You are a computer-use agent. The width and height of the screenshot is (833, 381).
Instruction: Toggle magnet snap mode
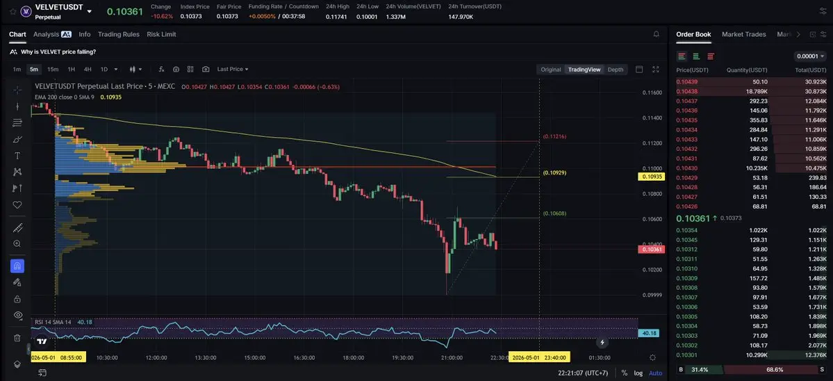pos(17,266)
